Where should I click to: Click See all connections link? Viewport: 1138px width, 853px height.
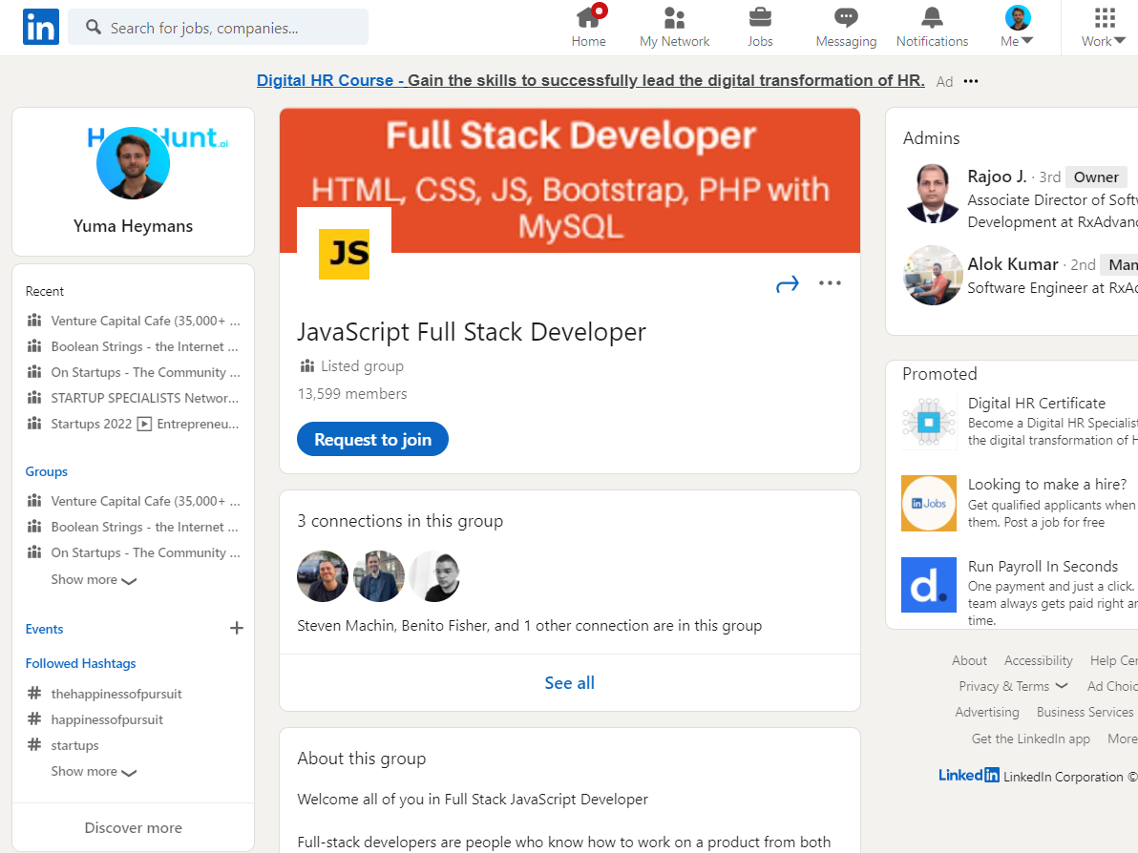pos(569,683)
